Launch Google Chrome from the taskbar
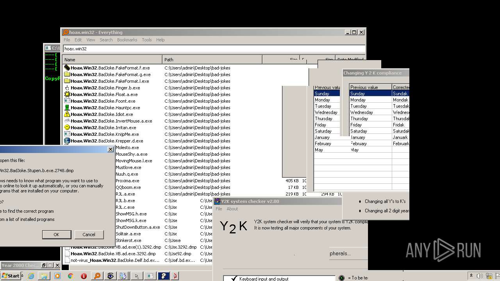This screenshot has height=281, width=500. click(x=71, y=276)
